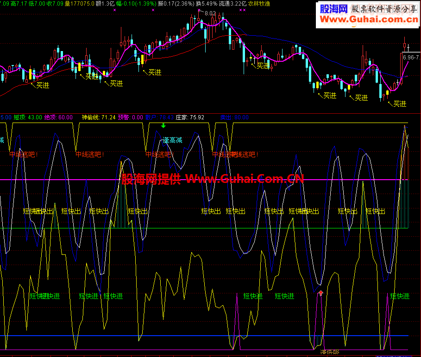Image resolution: width=421 pixels, height=357 pixels.
Task: Click the 短顶: 43.00 indicator value
Action: pyautogui.click(x=28, y=117)
